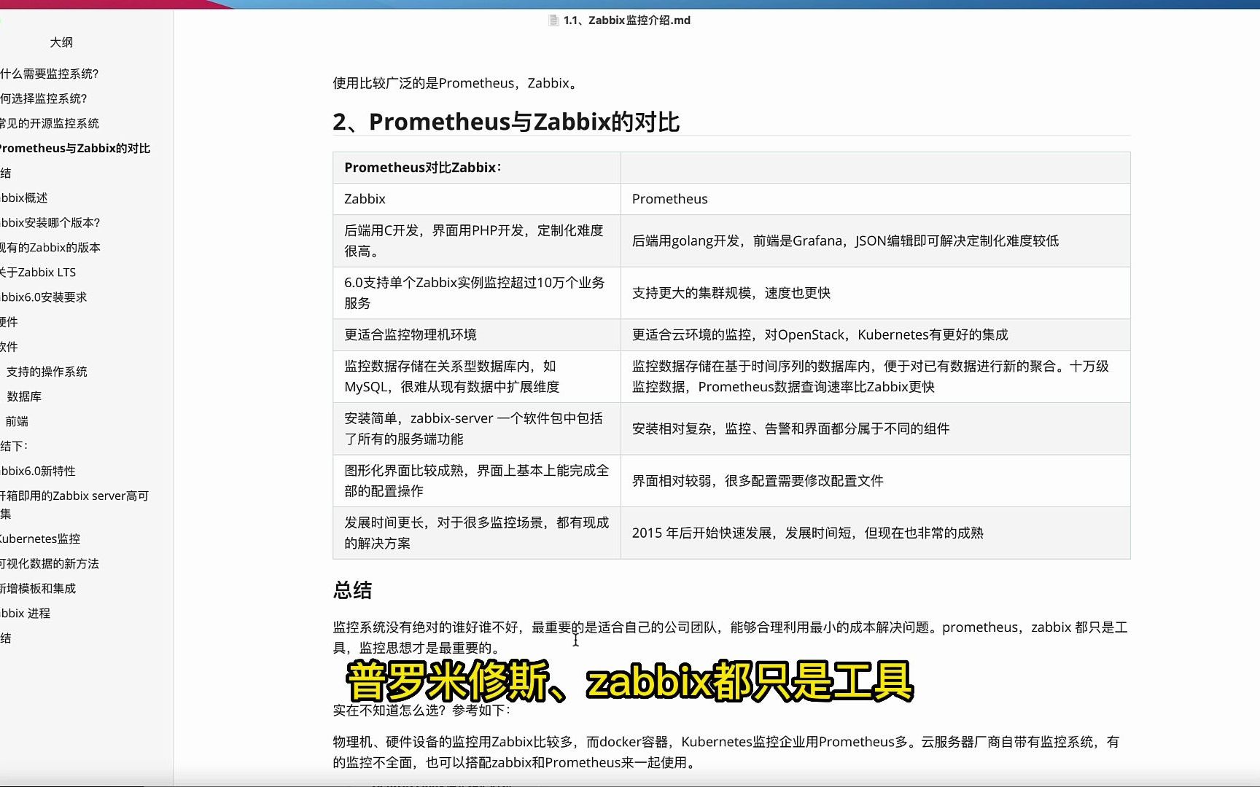Click line 实在不知道怎么选?参考如下:

pyautogui.click(x=422, y=710)
